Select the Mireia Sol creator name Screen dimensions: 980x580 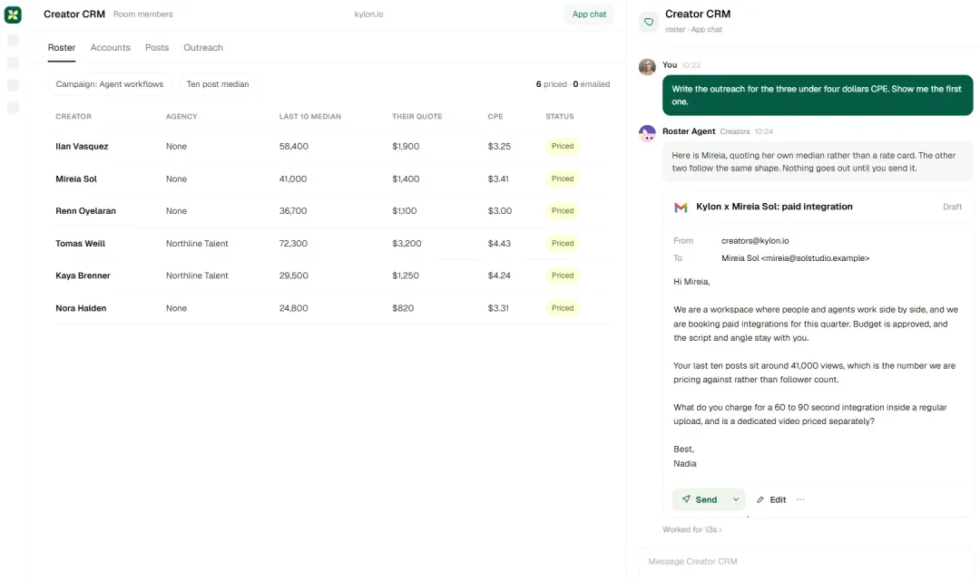[76, 179]
